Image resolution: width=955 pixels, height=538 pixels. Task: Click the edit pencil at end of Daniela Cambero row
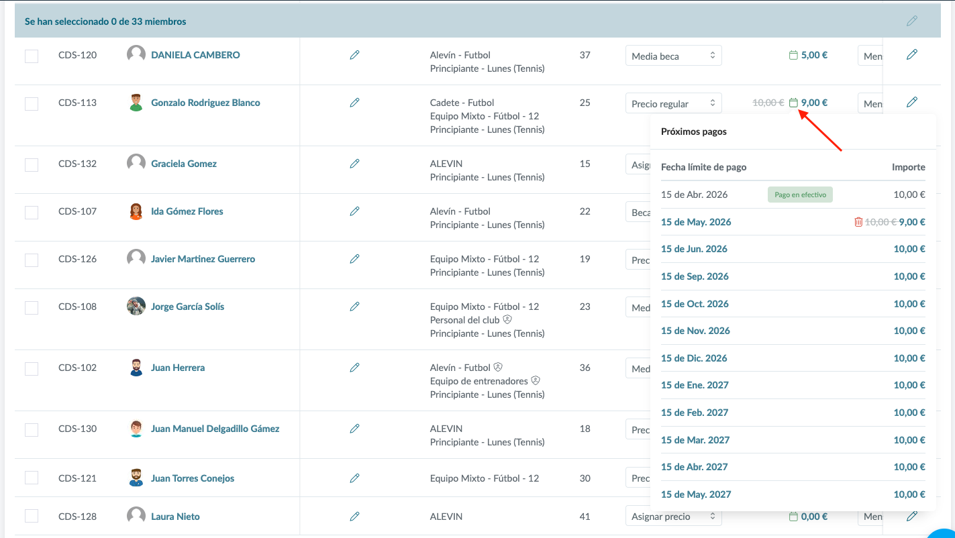(911, 55)
